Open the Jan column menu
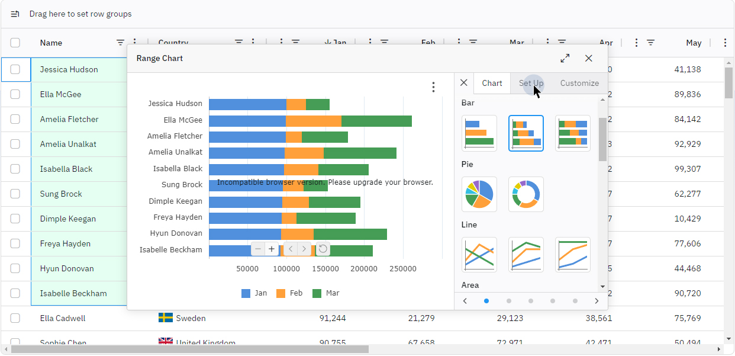 tap(281, 43)
